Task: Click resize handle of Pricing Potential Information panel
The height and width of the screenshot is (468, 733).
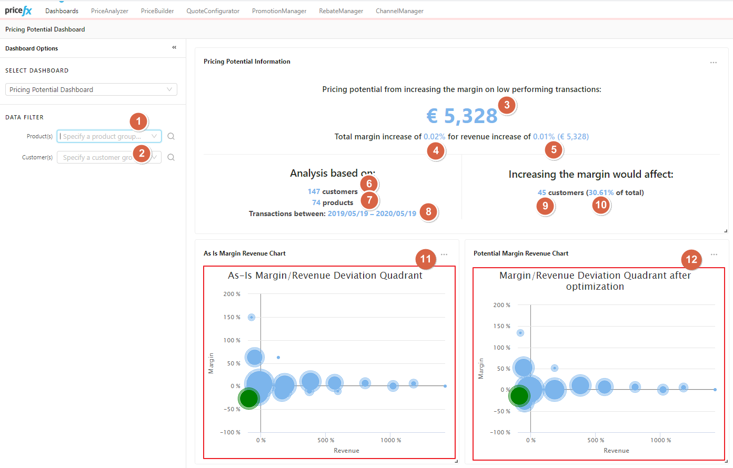Action: [726, 231]
